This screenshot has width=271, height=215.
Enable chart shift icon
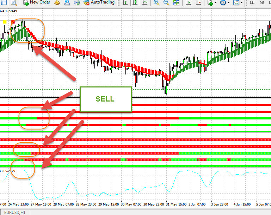(x=199, y=3)
